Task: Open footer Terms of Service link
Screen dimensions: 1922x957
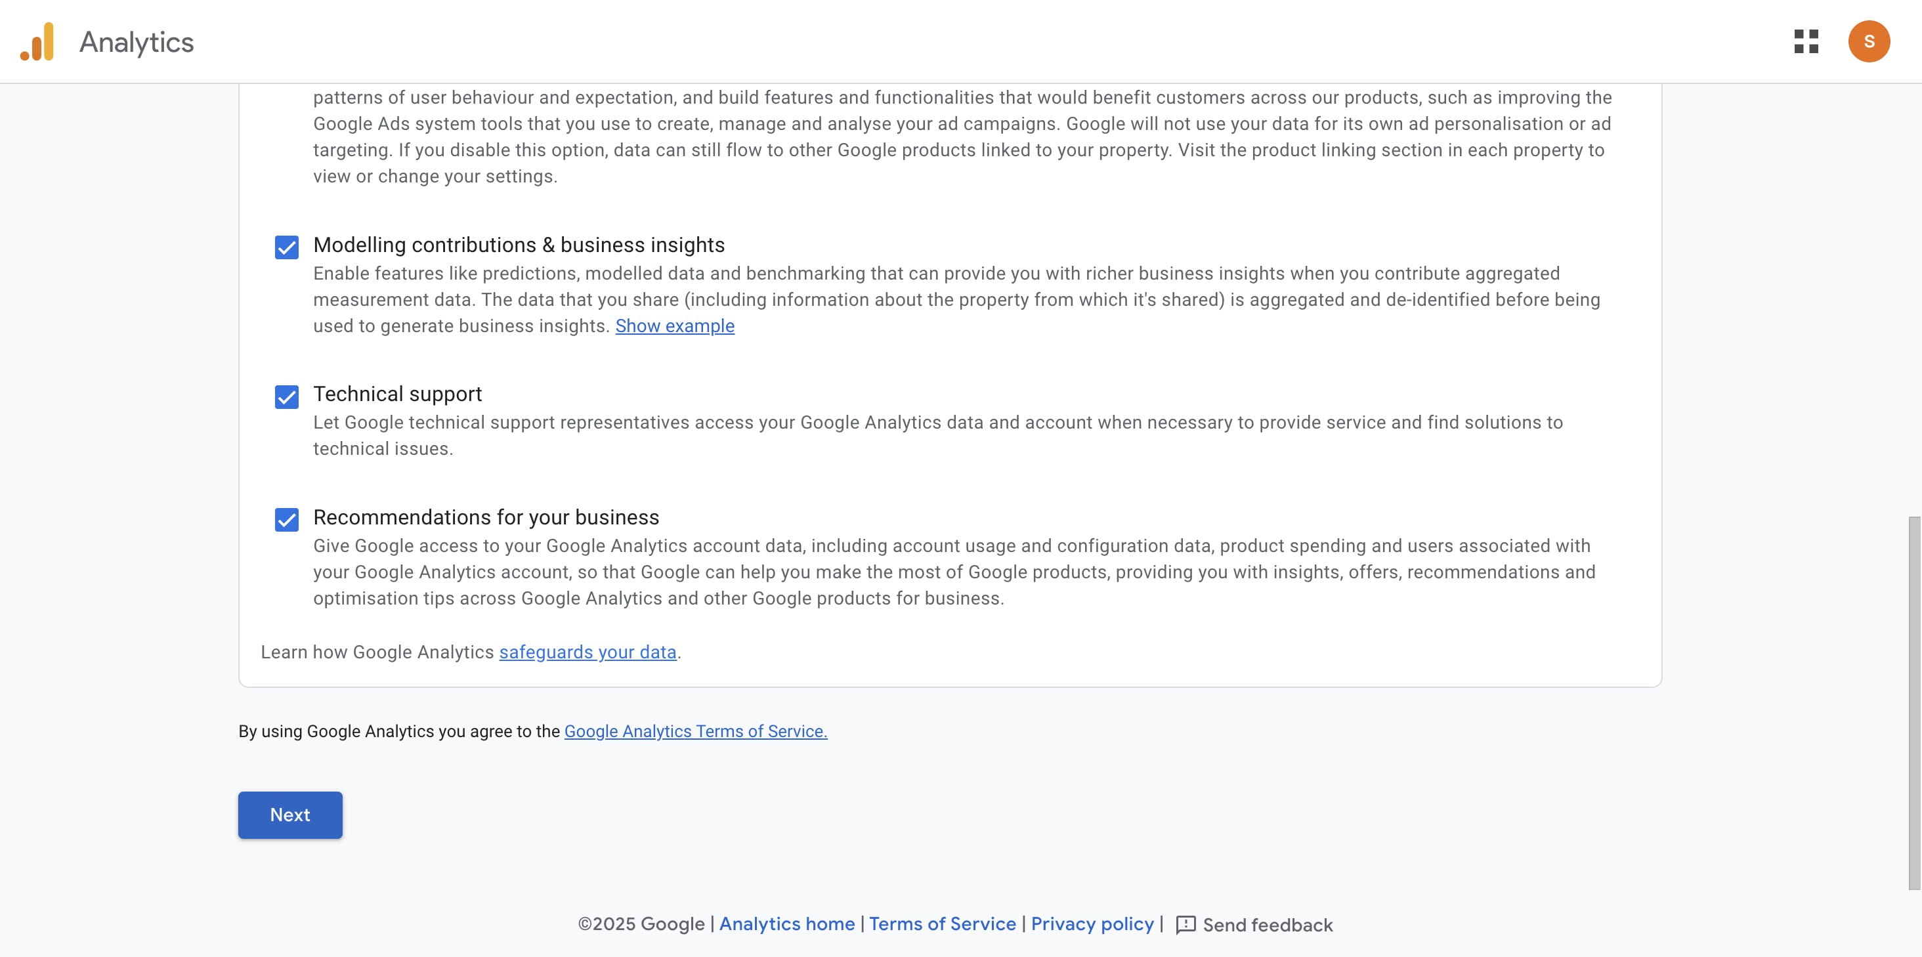Action: click(943, 924)
